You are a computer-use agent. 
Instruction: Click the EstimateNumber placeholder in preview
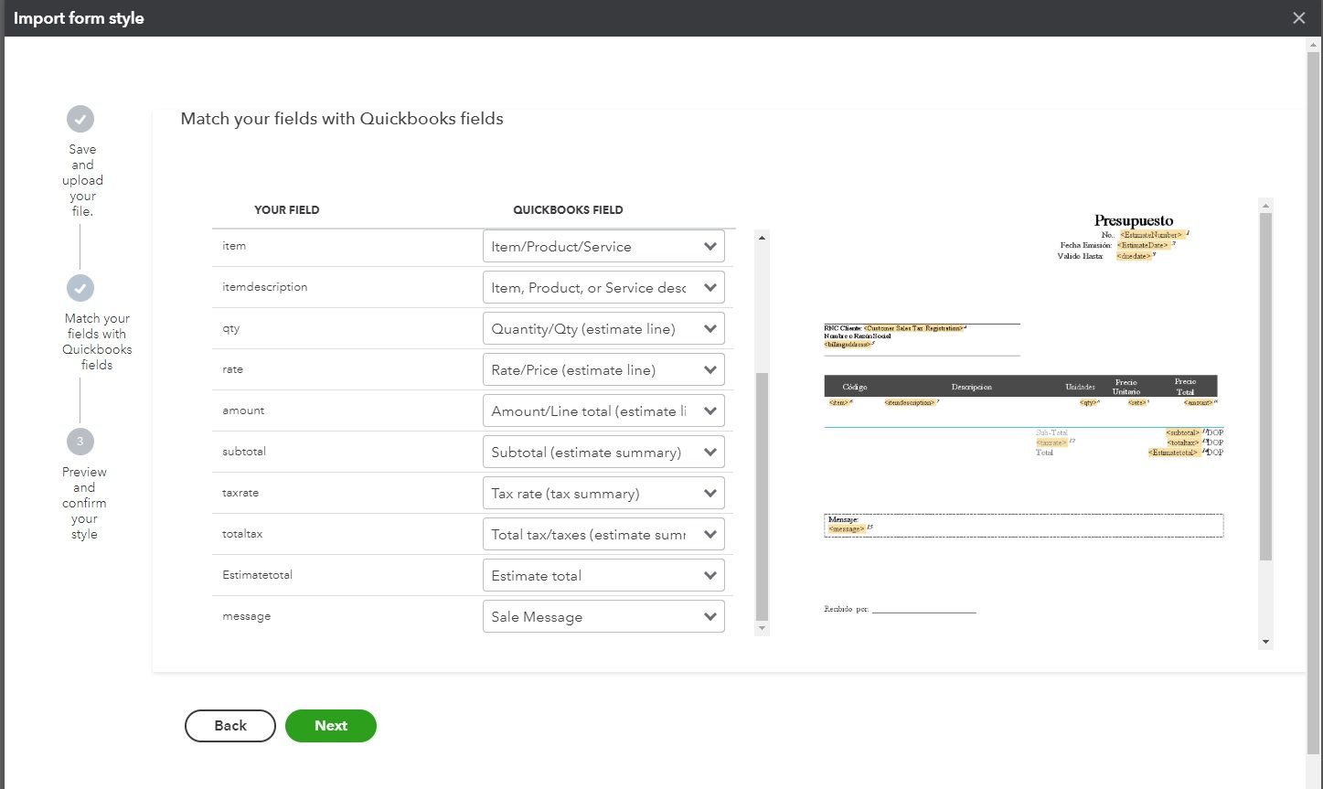pyautogui.click(x=1152, y=235)
